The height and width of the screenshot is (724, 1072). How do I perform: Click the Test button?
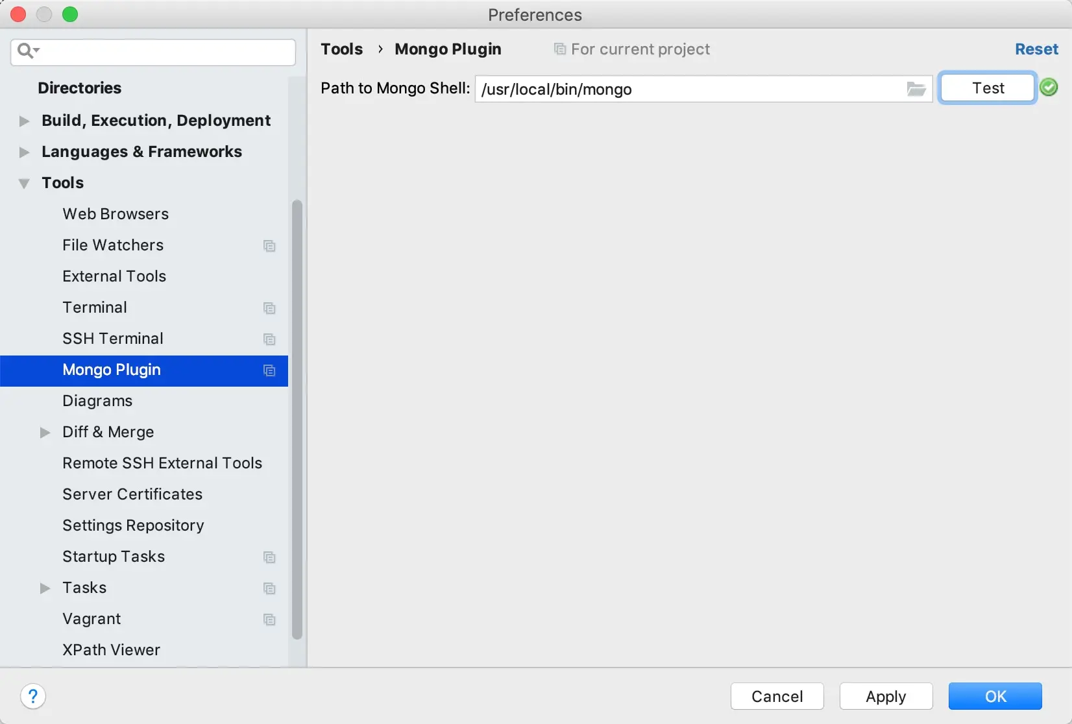987,88
